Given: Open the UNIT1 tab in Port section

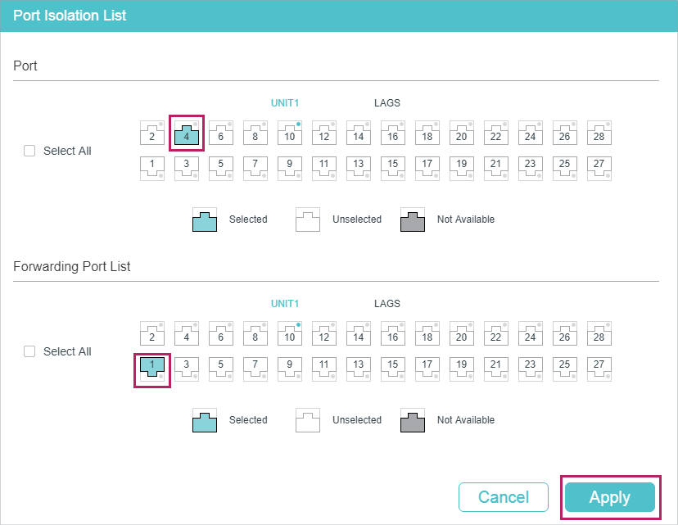Looking at the screenshot, I should 285,103.
